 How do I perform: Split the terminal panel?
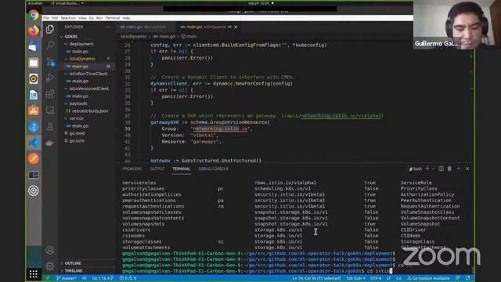click(x=441, y=168)
